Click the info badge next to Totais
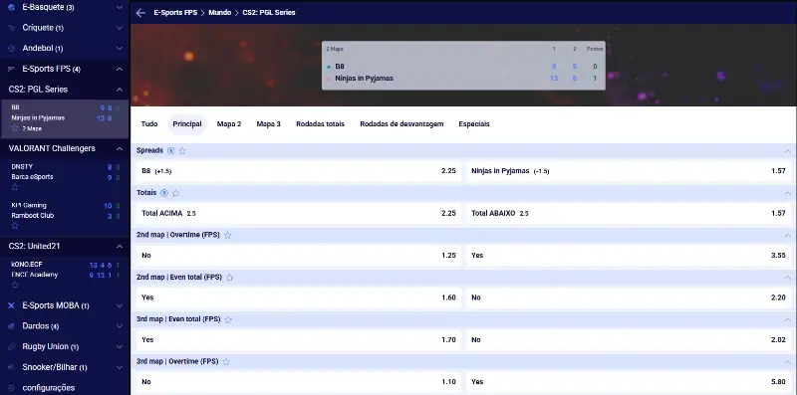The height and width of the screenshot is (395, 797). (x=164, y=193)
